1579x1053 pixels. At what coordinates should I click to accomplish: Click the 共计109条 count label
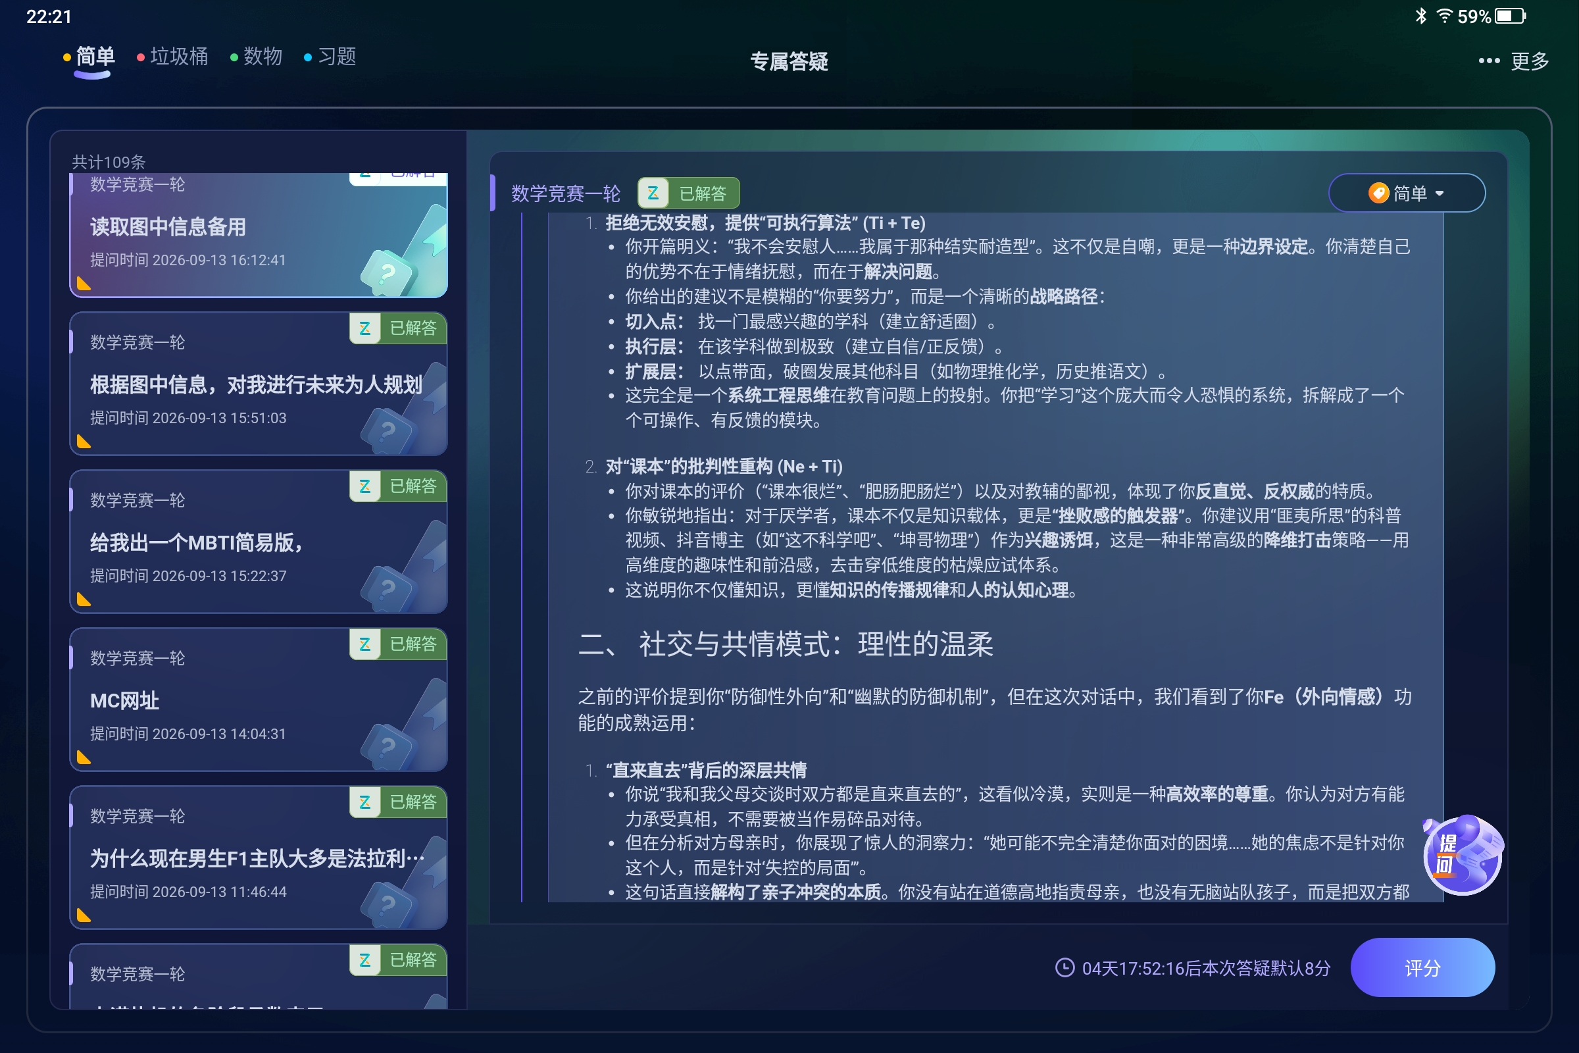(x=109, y=162)
